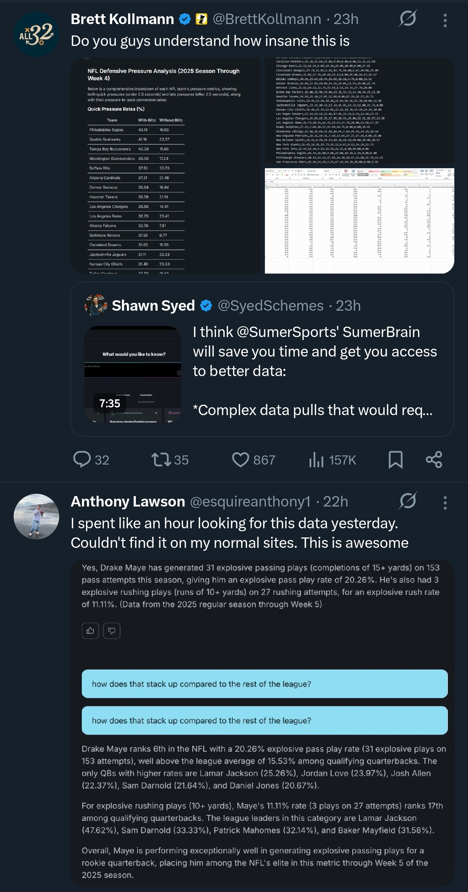Open the Excel spreadsheet screenshot image

click(359, 221)
